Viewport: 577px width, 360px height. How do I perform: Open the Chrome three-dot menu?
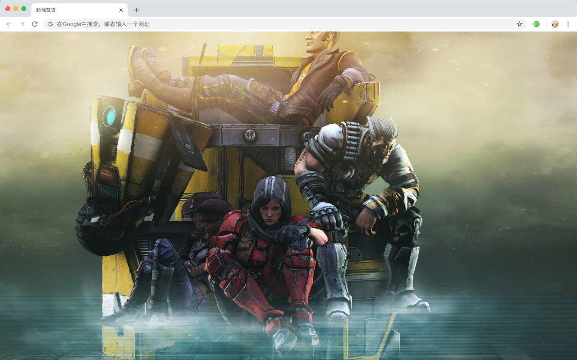click(x=568, y=24)
